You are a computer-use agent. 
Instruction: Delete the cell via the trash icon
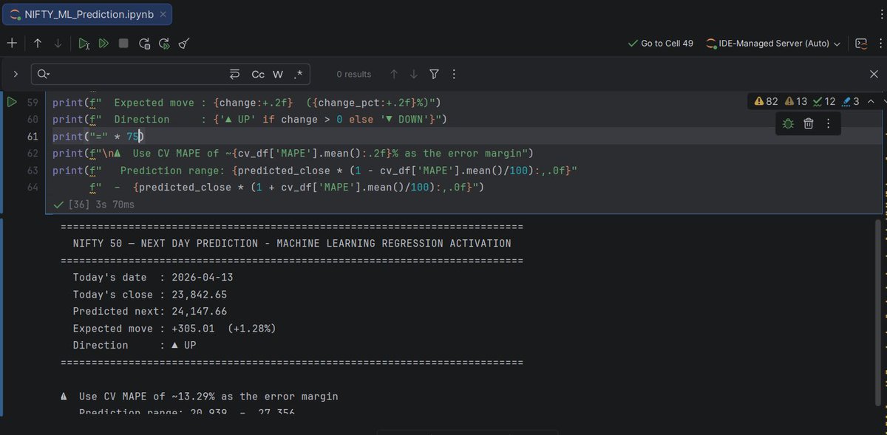[809, 124]
